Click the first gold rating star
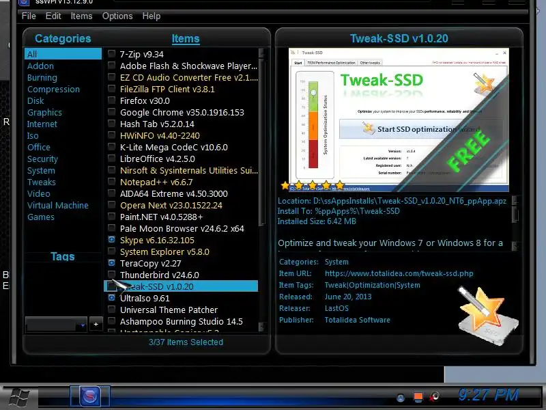The image size is (546, 410). [x=285, y=185]
